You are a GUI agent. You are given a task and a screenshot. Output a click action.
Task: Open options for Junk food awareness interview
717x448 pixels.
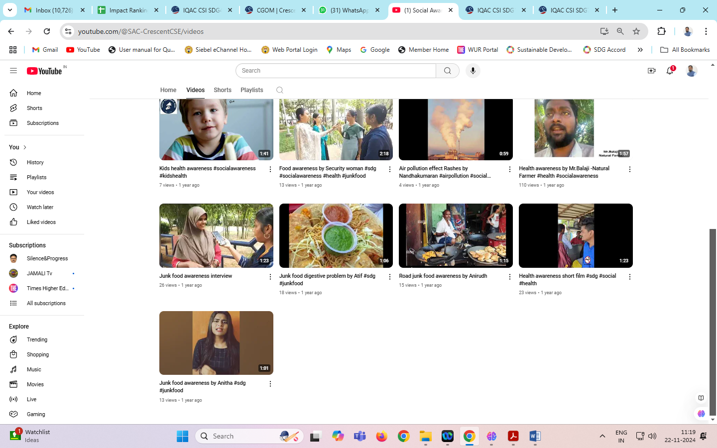point(270,277)
